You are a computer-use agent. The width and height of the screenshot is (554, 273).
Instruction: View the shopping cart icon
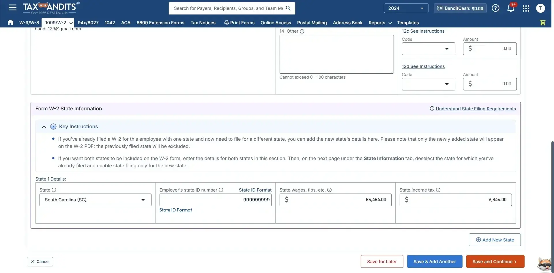coord(542,23)
